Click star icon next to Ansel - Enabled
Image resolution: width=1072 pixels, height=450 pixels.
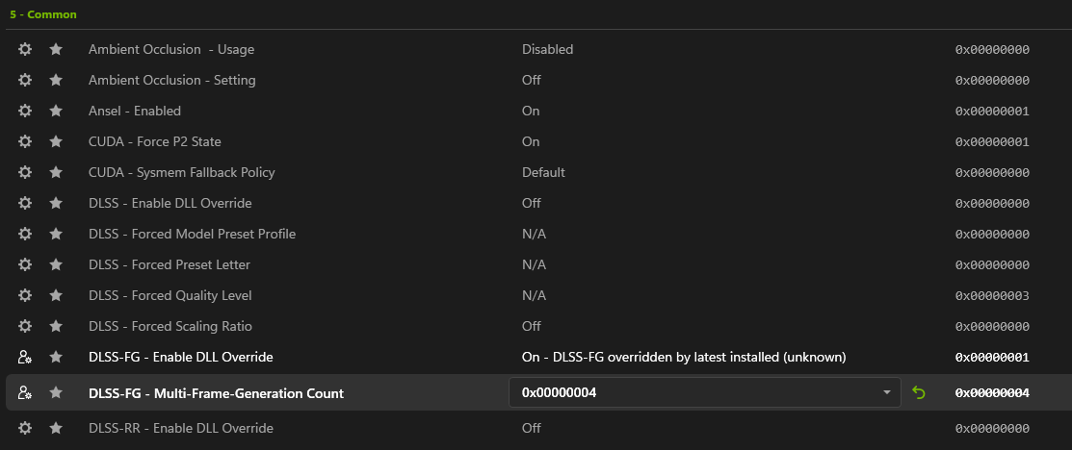coord(56,111)
